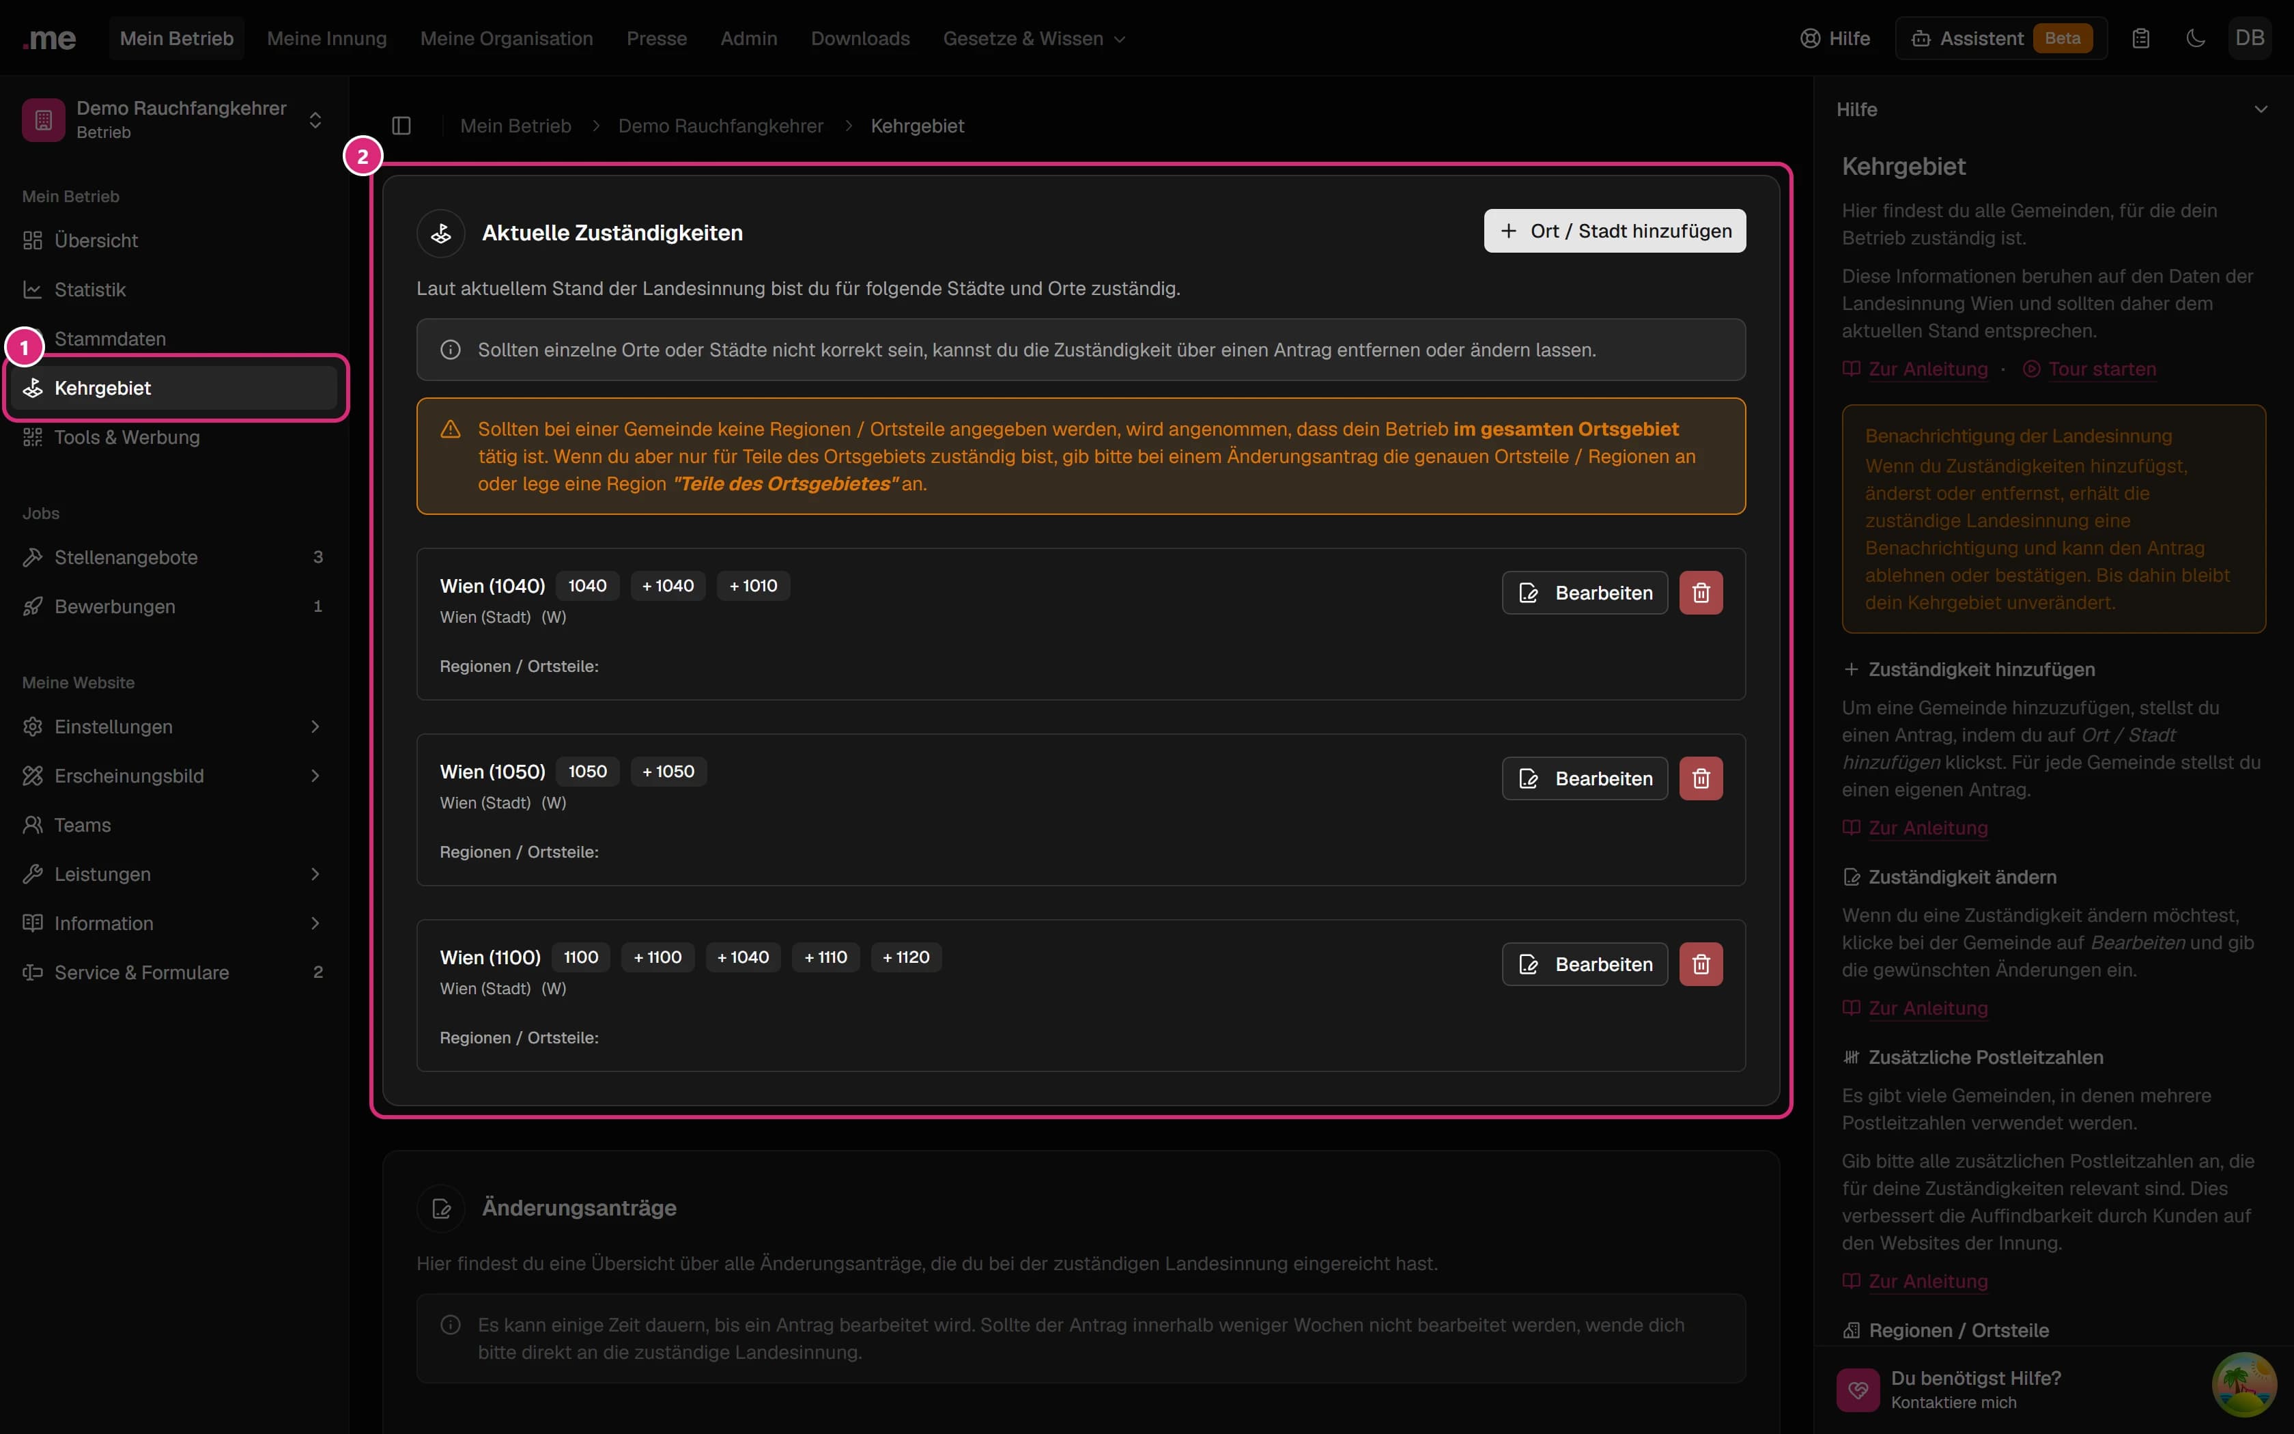Open the clipboard icon in top bar
Screen dimensions: 2294x1434
click(2140, 39)
